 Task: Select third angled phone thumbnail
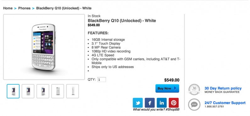click(43, 91)
